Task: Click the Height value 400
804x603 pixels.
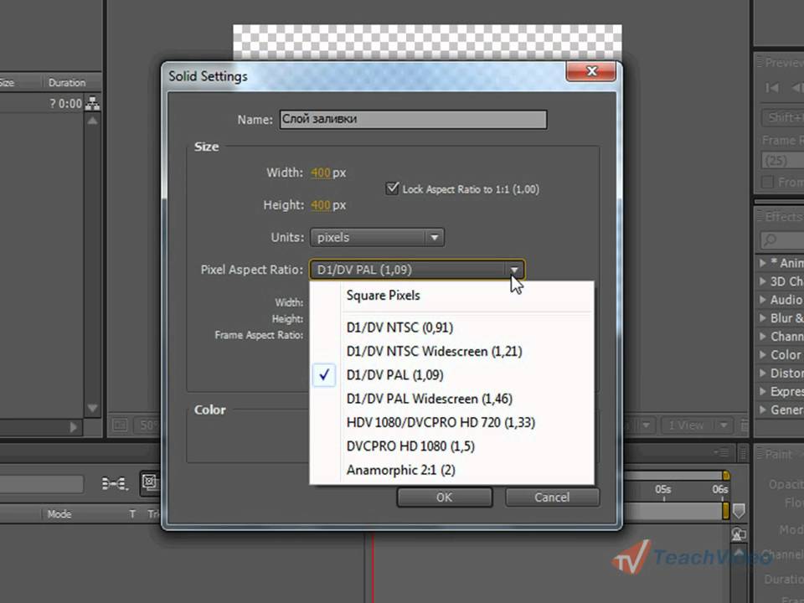Action: coord(321,205)
